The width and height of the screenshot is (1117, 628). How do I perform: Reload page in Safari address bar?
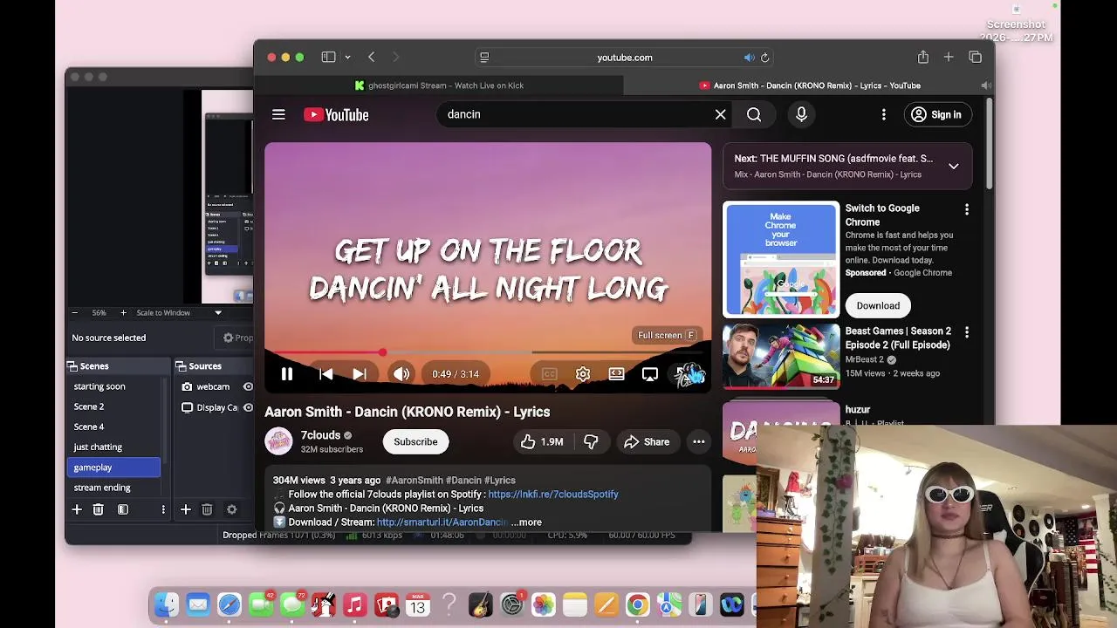(764, 58)
